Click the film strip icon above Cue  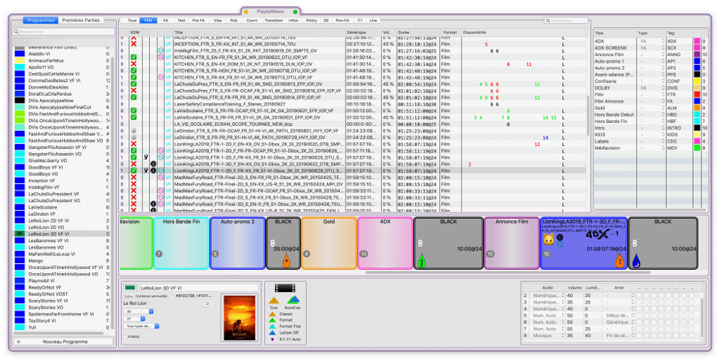(x=285, y=288)
